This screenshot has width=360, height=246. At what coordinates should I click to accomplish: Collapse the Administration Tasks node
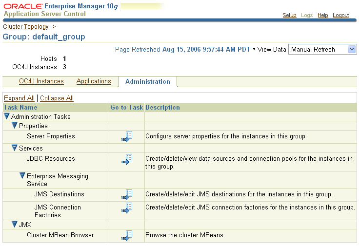click(7, 116)
